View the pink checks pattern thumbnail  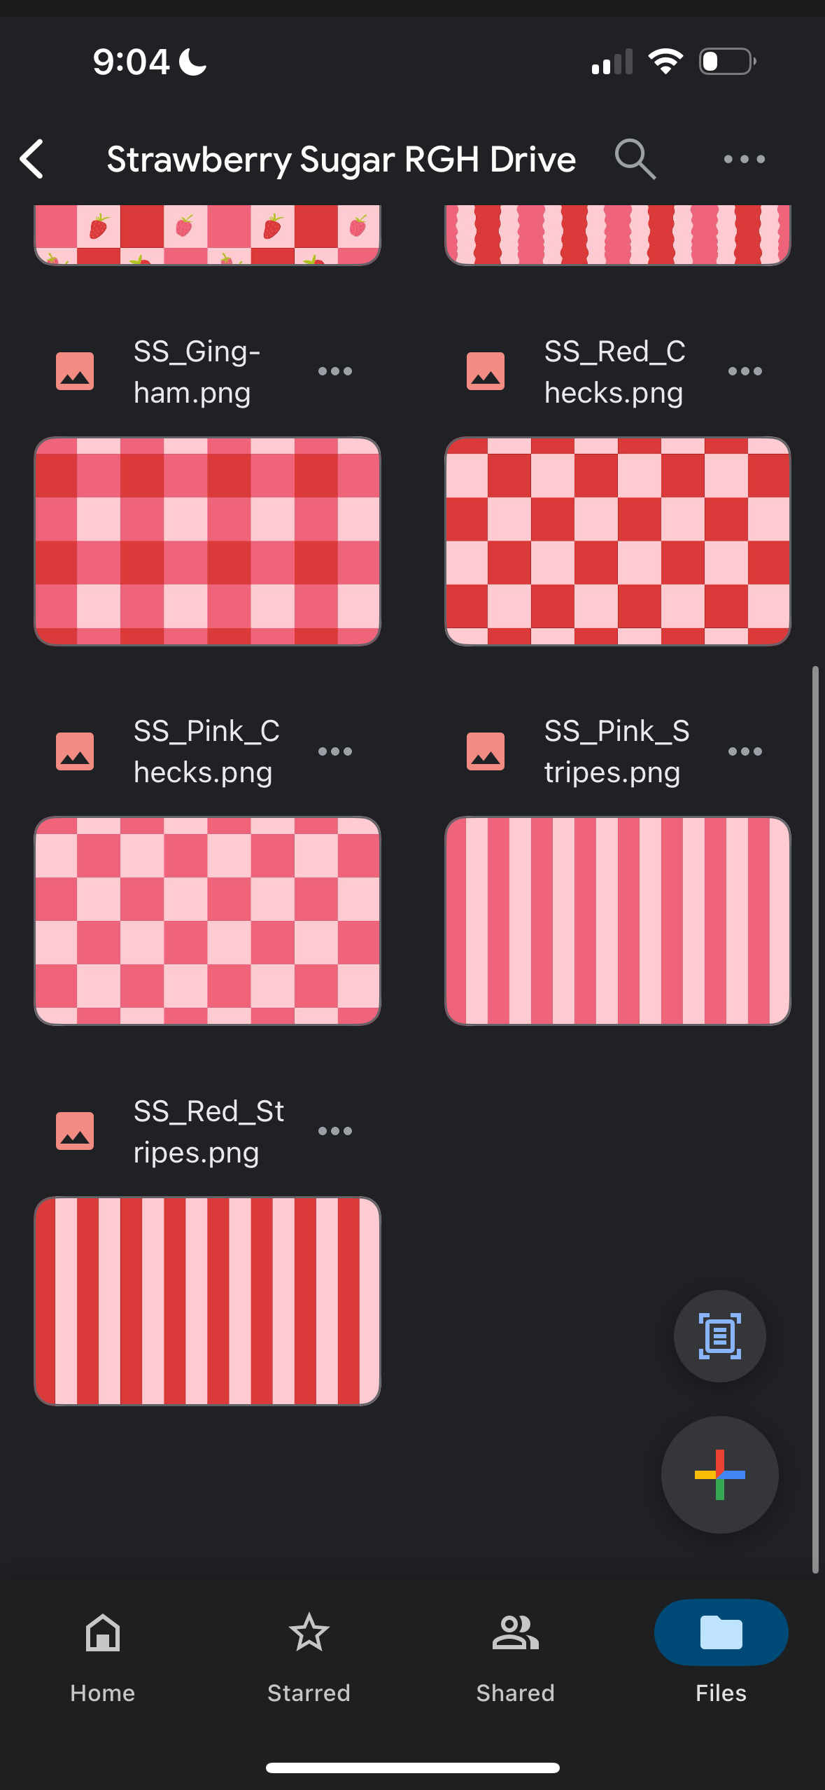207,921
